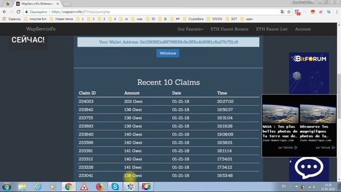Click the 139 Gwei amount

tap(133, 126)
